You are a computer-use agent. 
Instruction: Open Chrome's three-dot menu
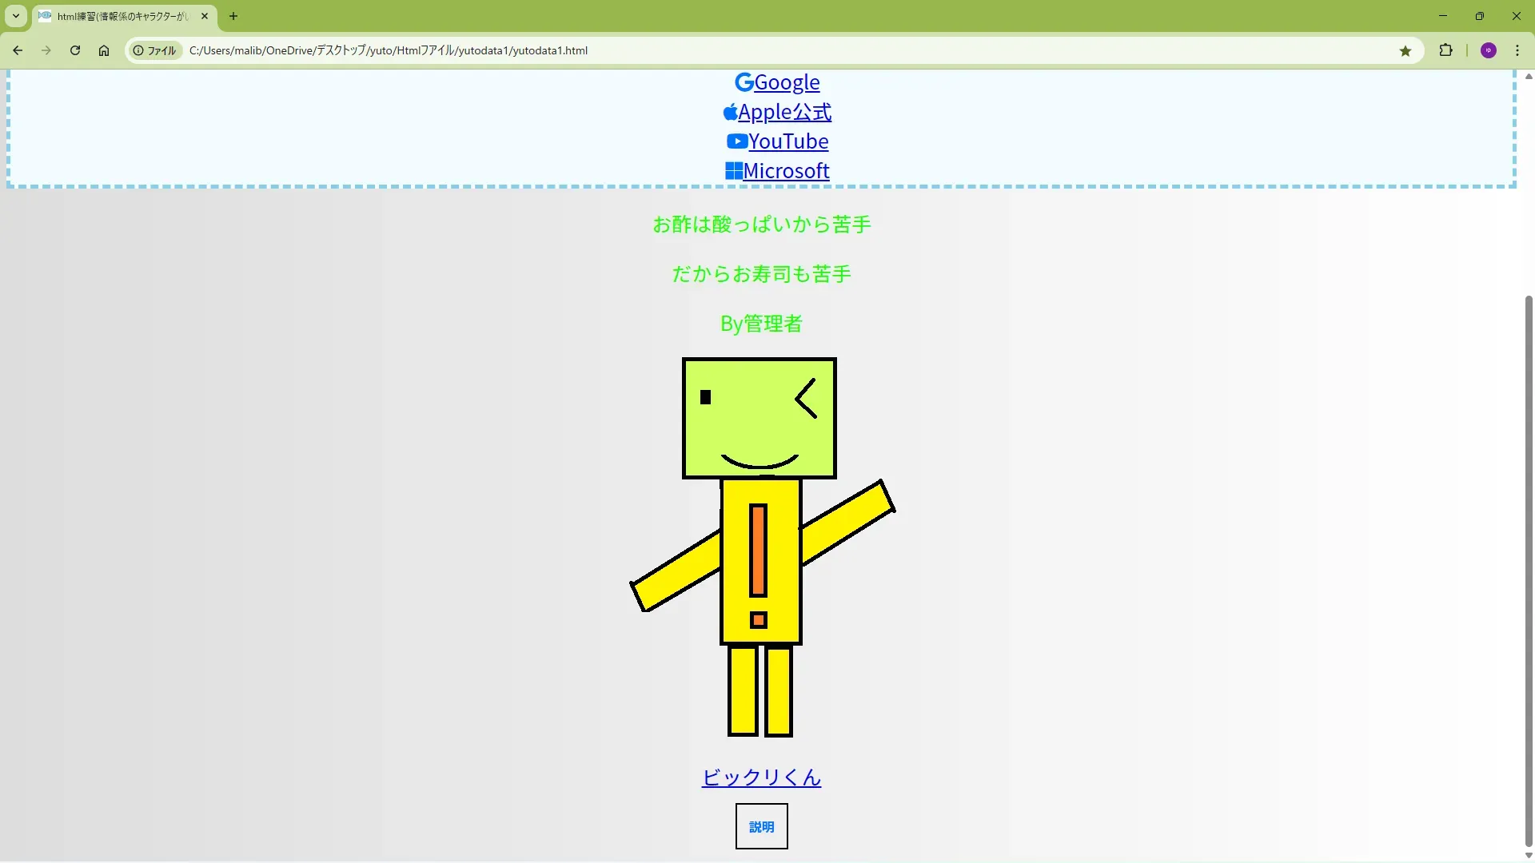point(1517,50)
